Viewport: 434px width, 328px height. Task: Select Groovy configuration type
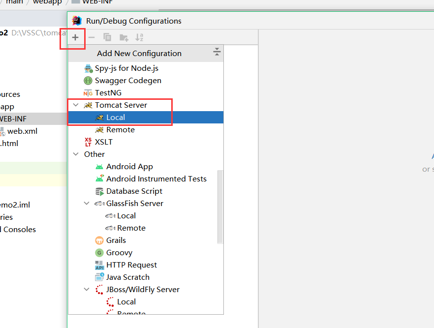[x=146, y=252]
